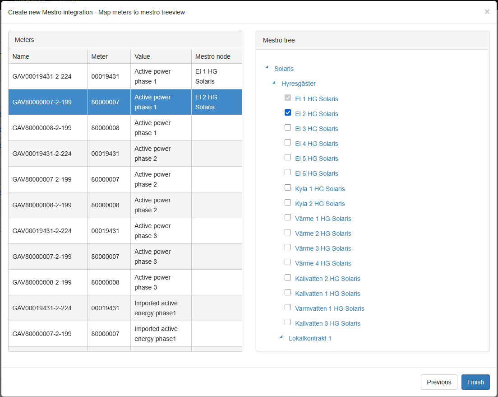The image size is (498, 397).
Task: Tick the Varmvatten 1 HG Solaris checkbox
Action: point(288,308)
